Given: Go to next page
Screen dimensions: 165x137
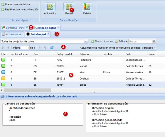Looking at the screenshot, I should [x=40, y=48].
